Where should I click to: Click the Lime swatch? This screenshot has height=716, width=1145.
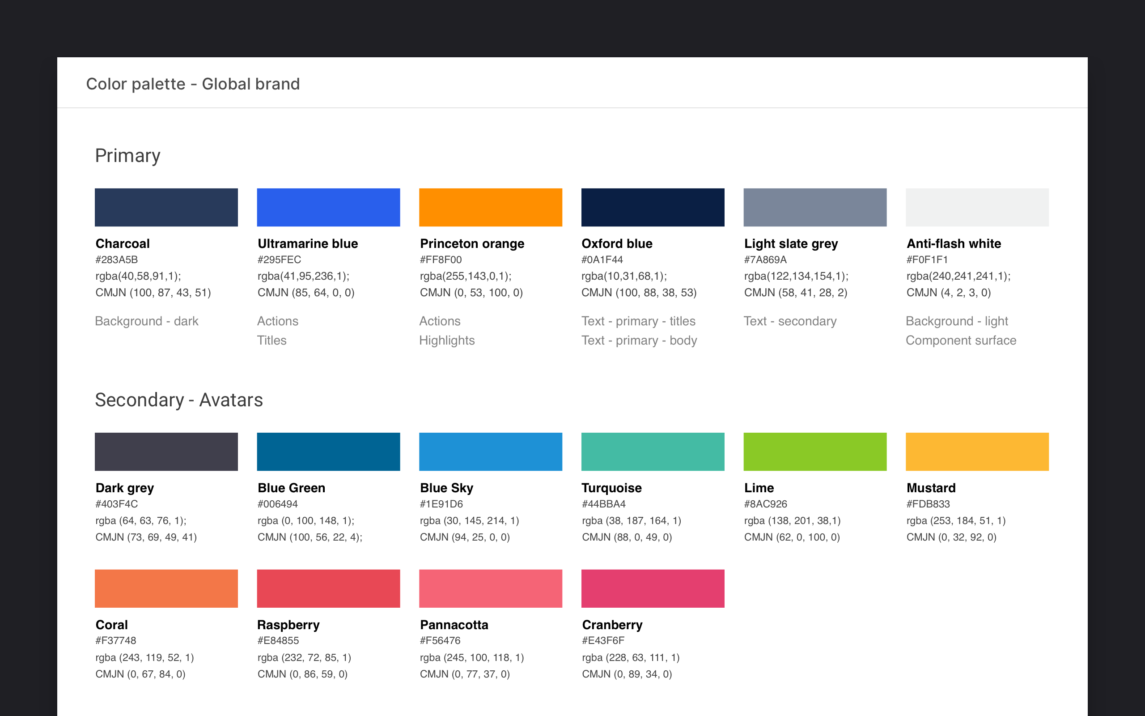(815, 452)
